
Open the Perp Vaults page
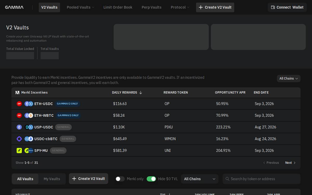point(152,7)
